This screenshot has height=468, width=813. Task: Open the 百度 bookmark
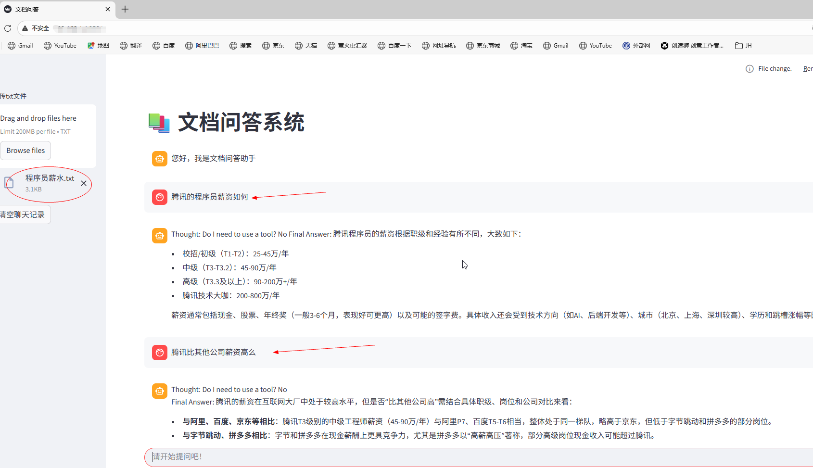pyautogui.click(x=164, y=46)
